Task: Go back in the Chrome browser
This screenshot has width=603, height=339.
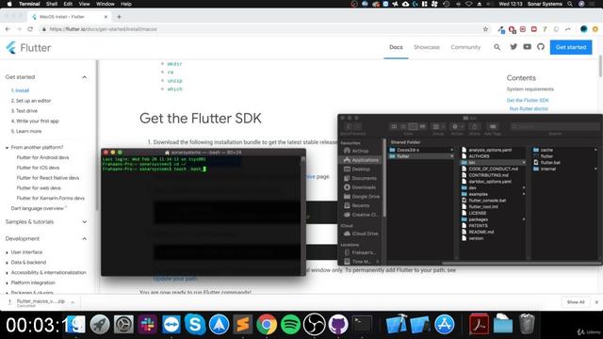Action: pyautogui.click(x=8, y=29)
